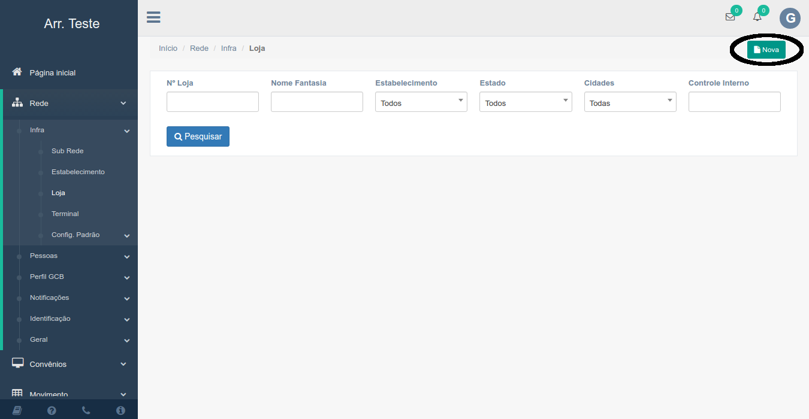Click the phone icon in sidebar footer
Viewport: 809px width, 419px height.
click(86, 410)
